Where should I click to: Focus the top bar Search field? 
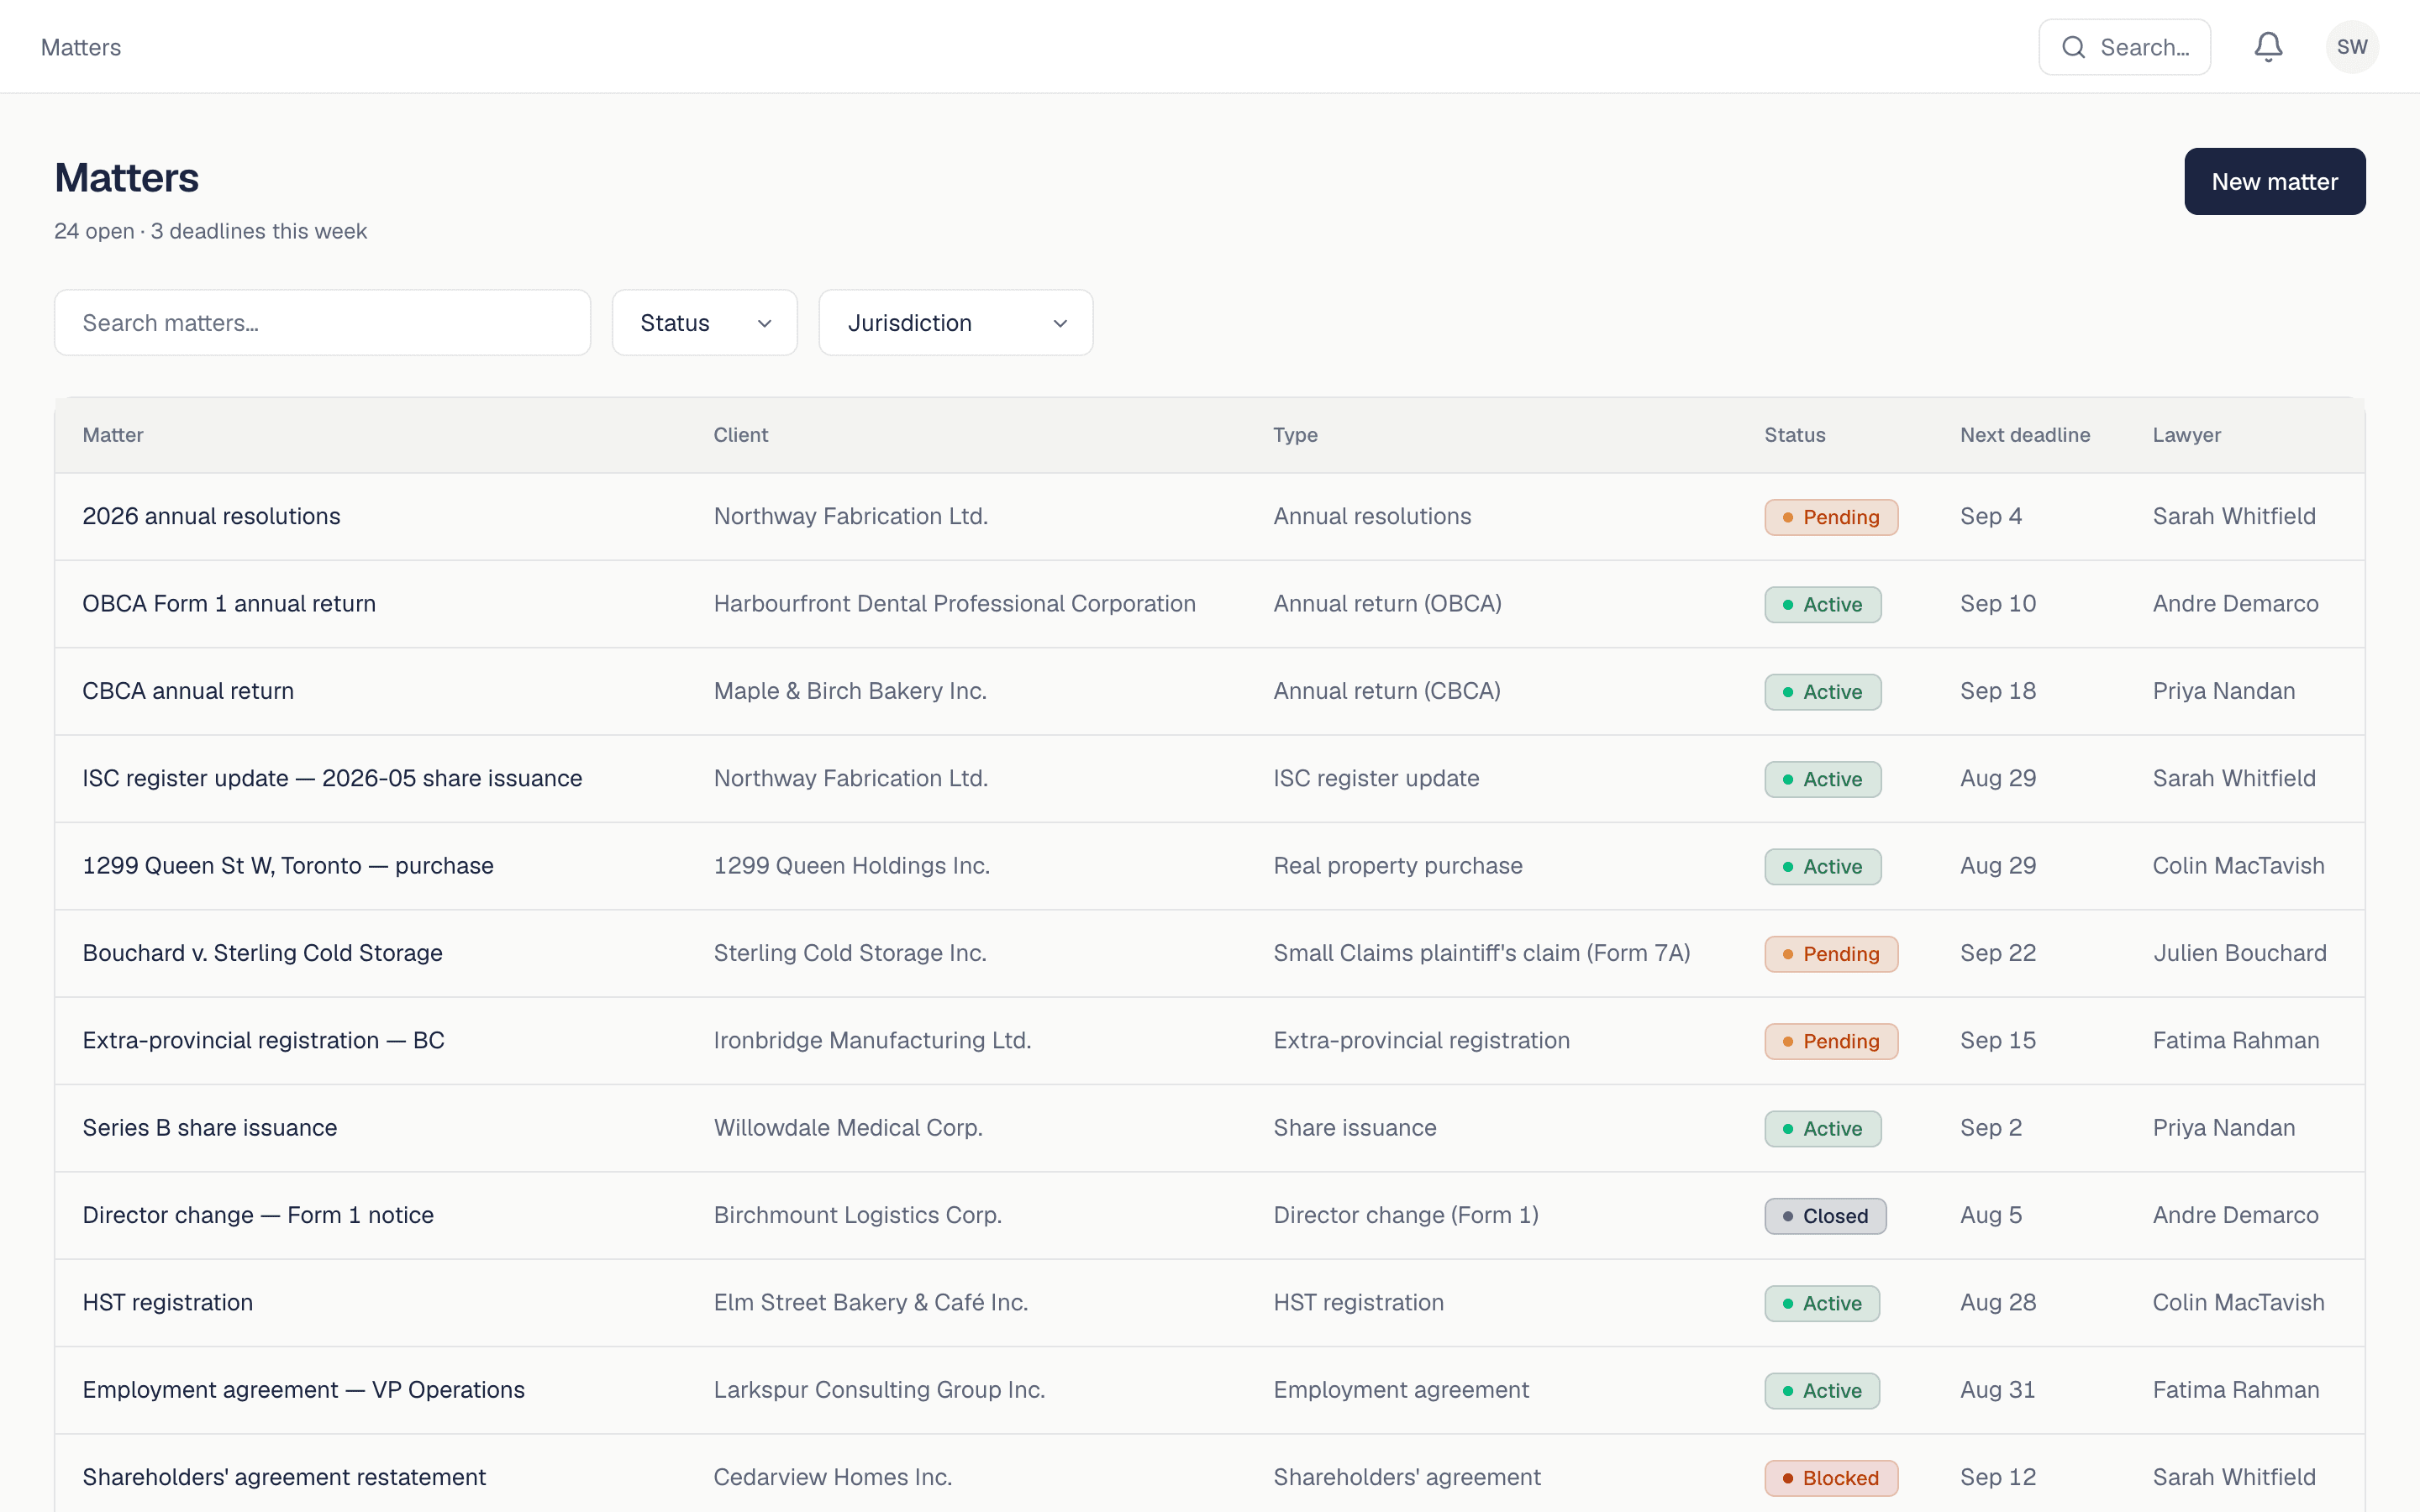click(x=2125, y=47)
